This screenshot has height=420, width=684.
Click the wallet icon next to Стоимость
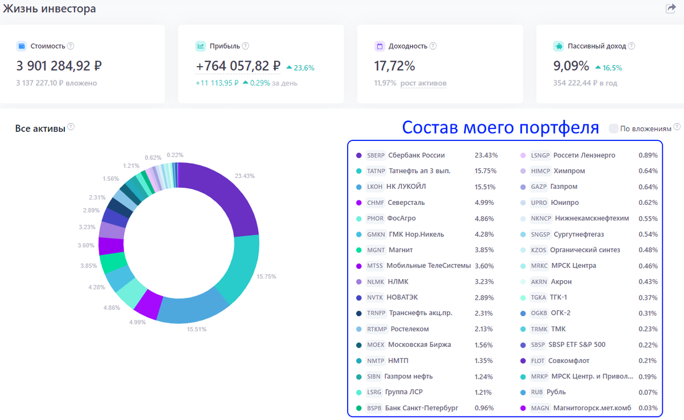click(22, 46)
